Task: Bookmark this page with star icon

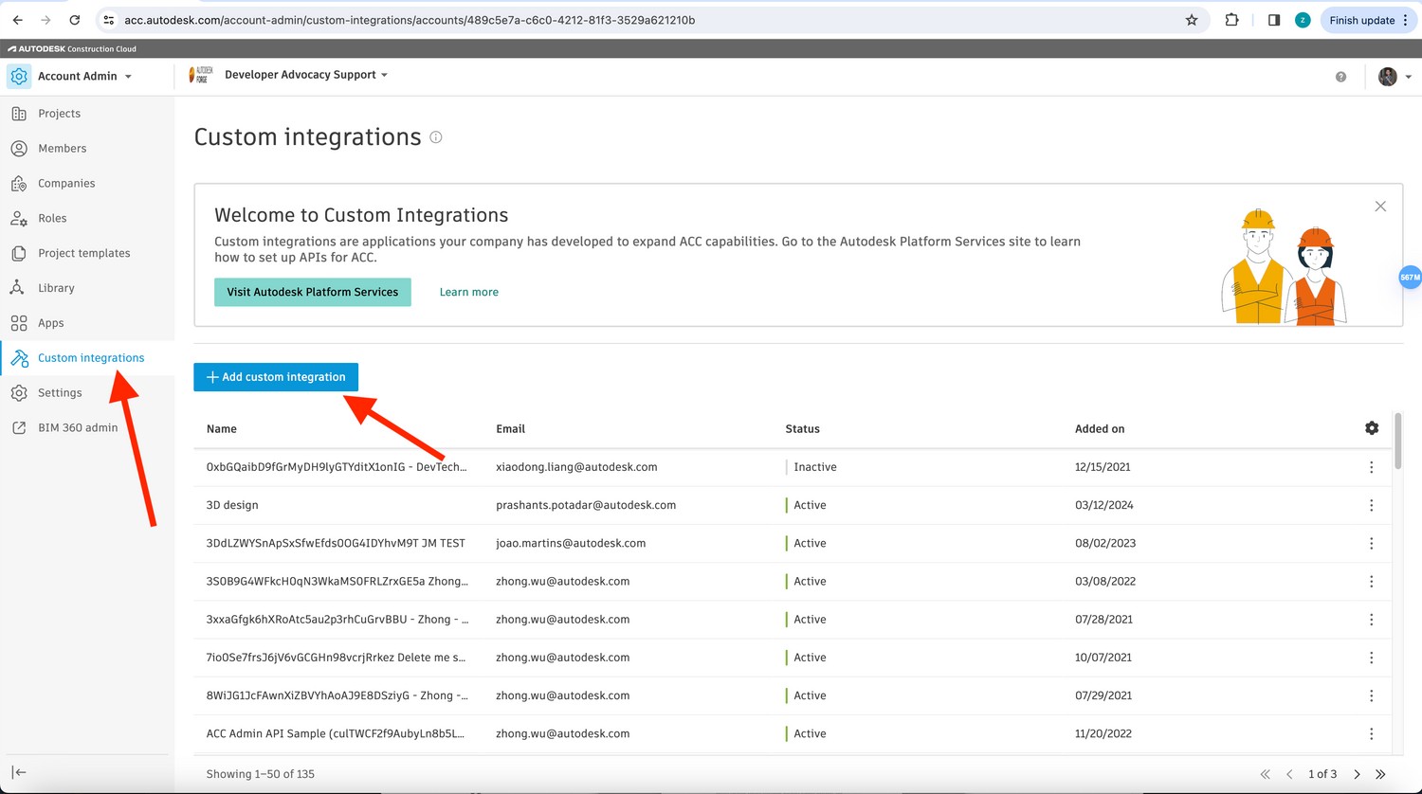Action: 1192,20
